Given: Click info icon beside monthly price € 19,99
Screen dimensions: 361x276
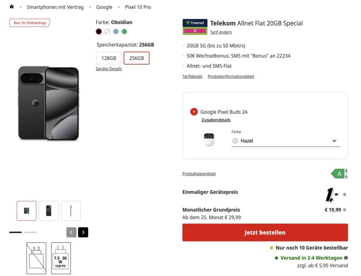Looking at the screenshot, I should coord(344,210).
